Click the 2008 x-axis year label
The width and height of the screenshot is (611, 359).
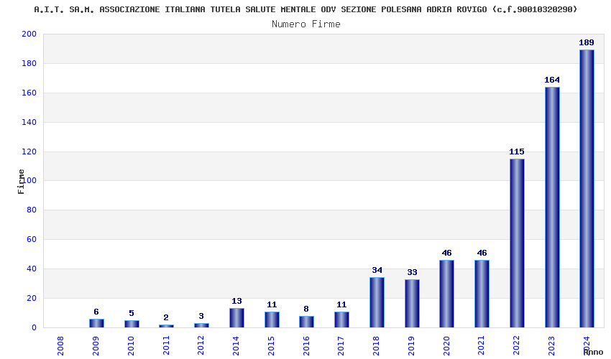tap(61, 346)
